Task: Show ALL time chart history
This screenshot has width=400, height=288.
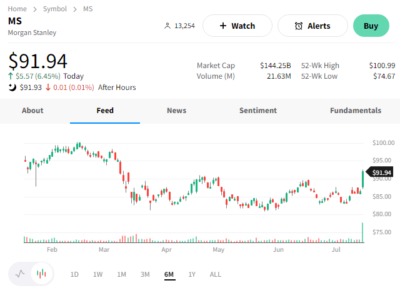Action: 216,274
